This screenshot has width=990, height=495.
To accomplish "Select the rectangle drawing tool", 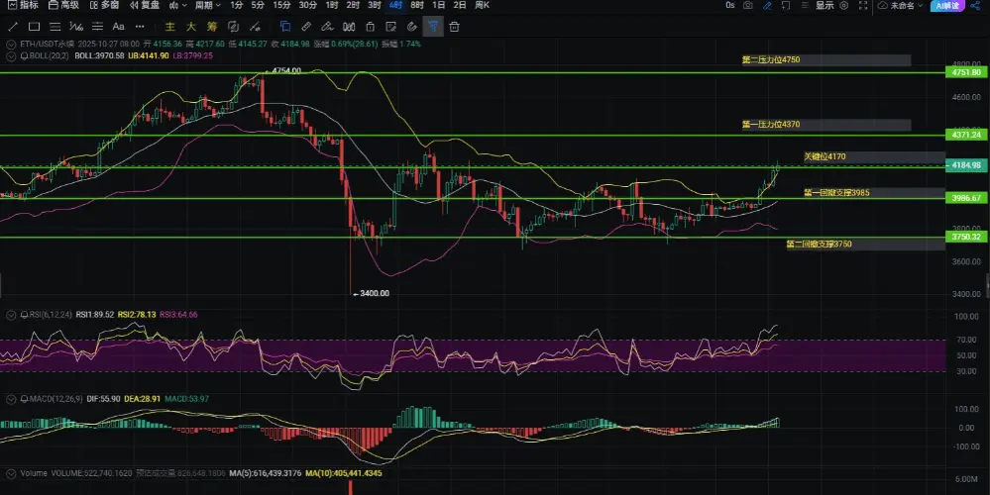I will 34,27.
